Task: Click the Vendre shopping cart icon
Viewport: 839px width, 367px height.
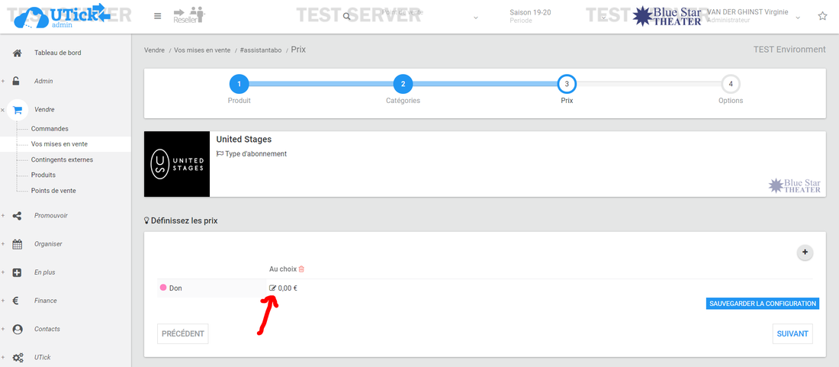Action: (x=18, y=110)
